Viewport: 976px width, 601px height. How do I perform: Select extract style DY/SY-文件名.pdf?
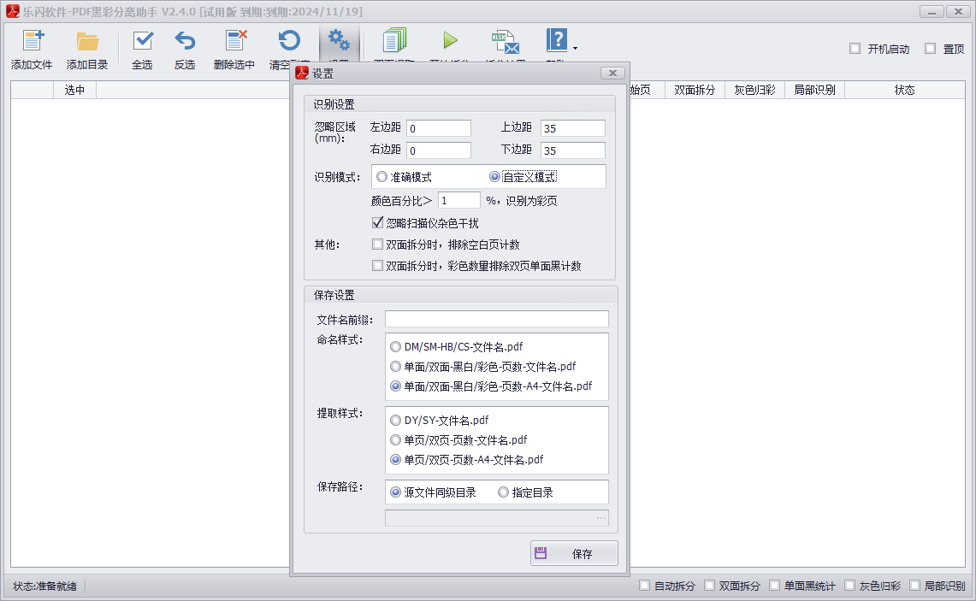(395, 421)
